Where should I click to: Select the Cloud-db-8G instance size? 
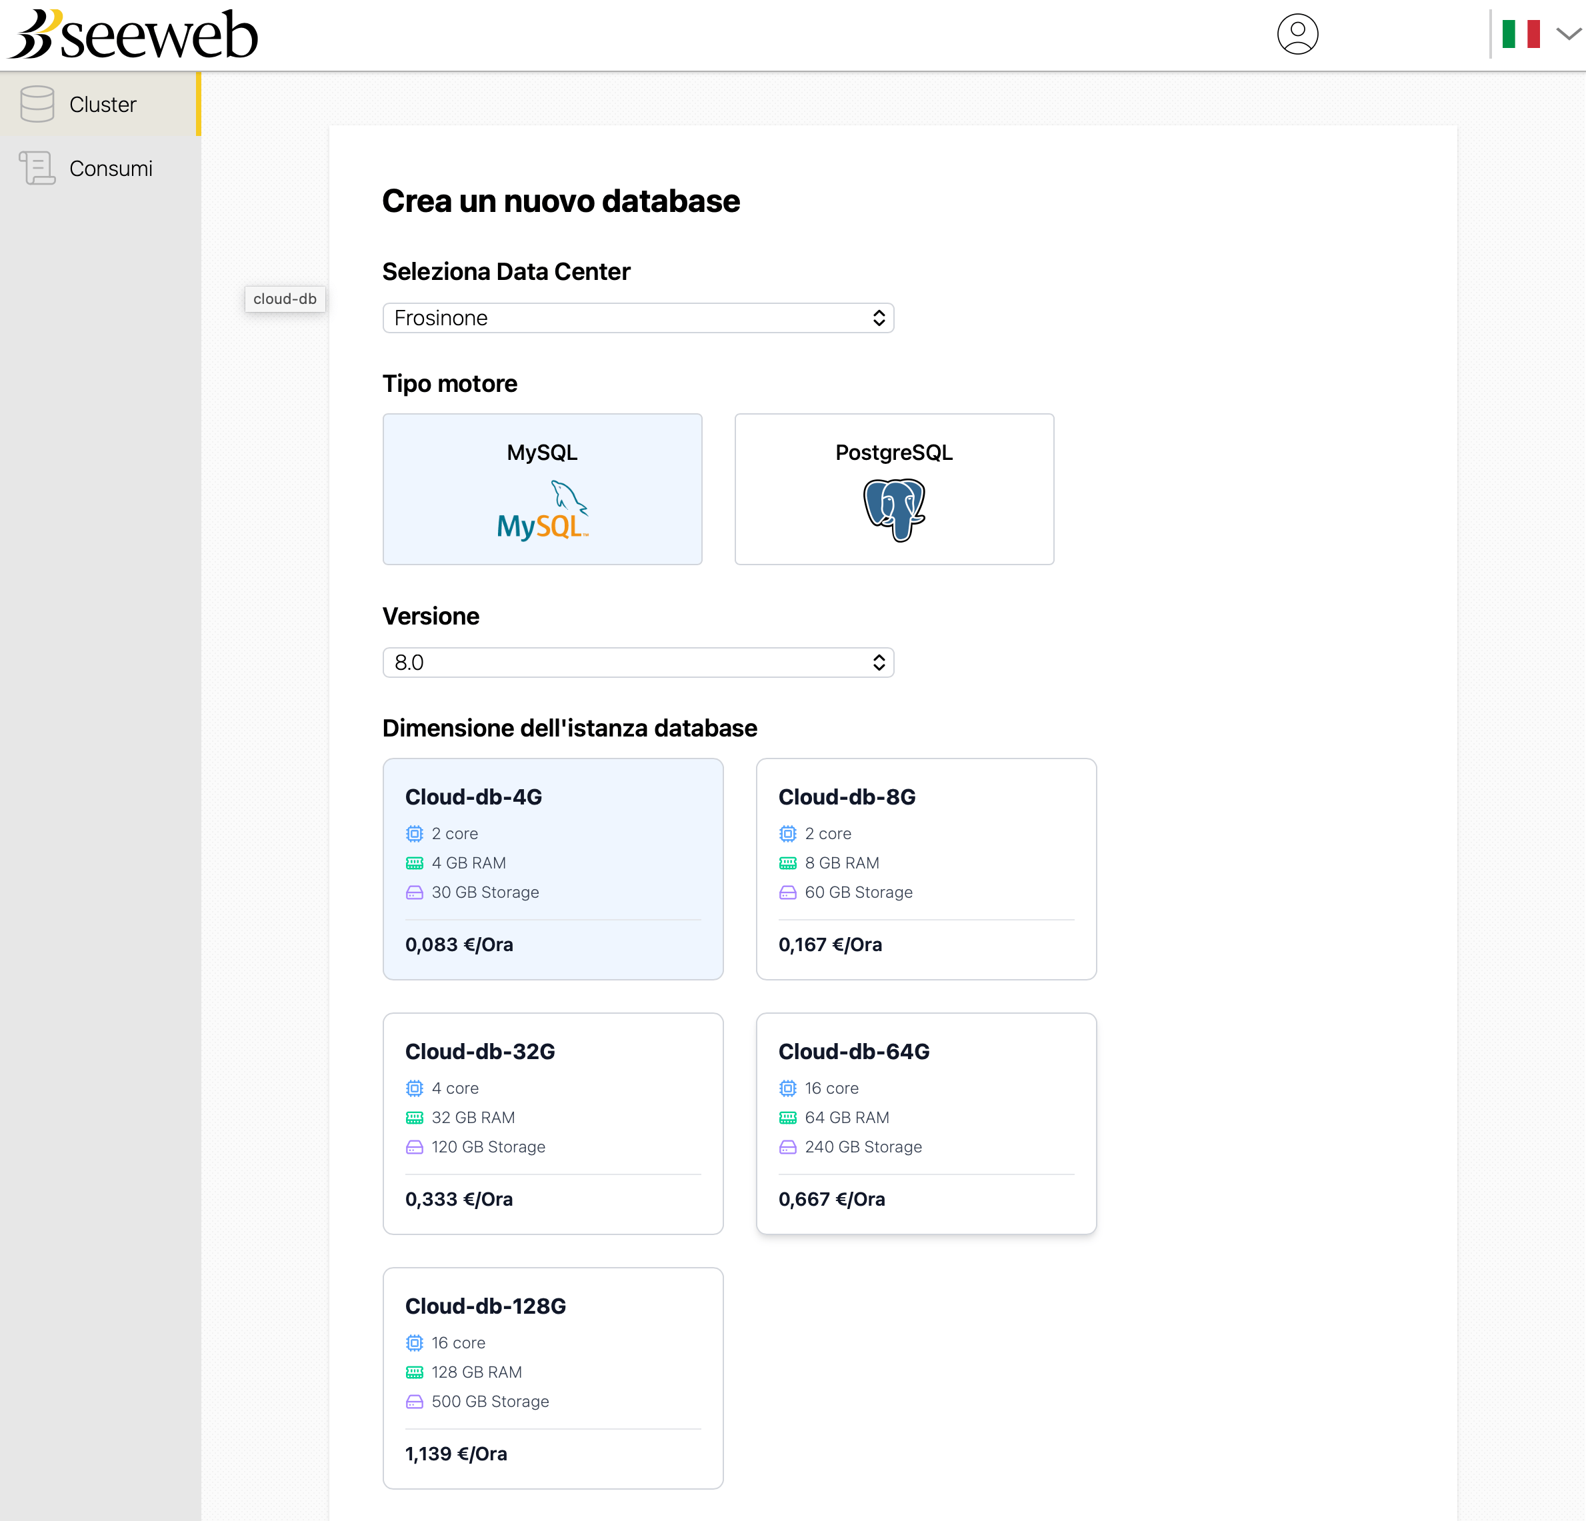[926, 869]
